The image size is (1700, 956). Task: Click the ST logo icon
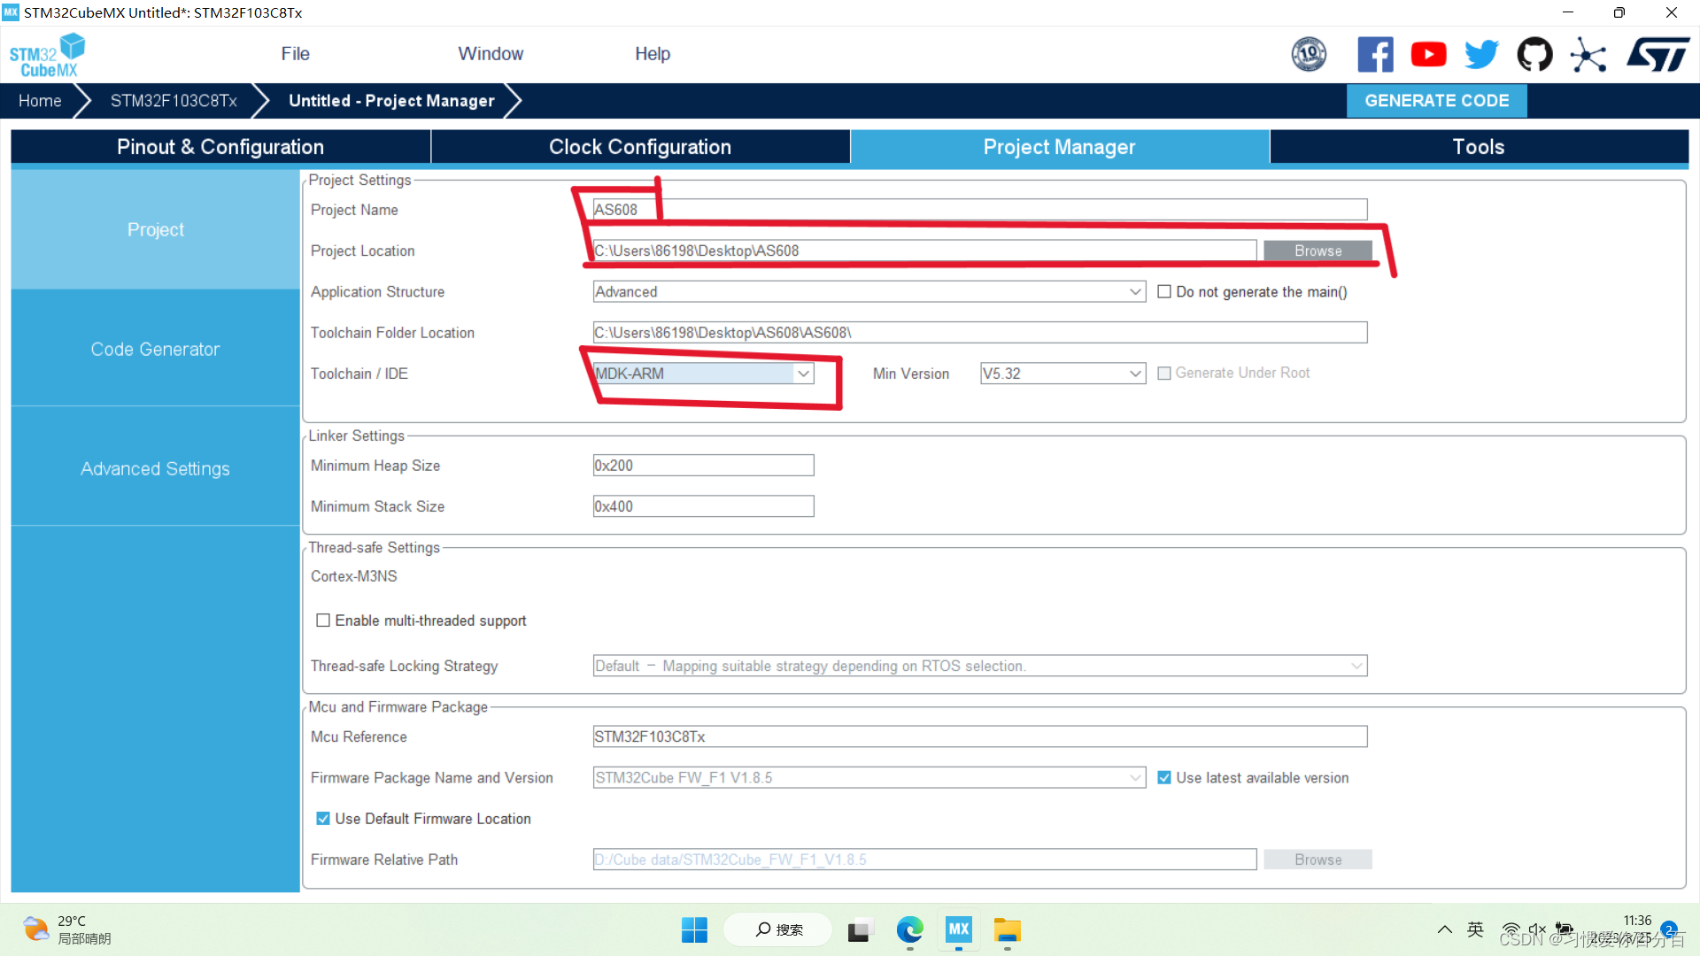tap(1657, 55)
